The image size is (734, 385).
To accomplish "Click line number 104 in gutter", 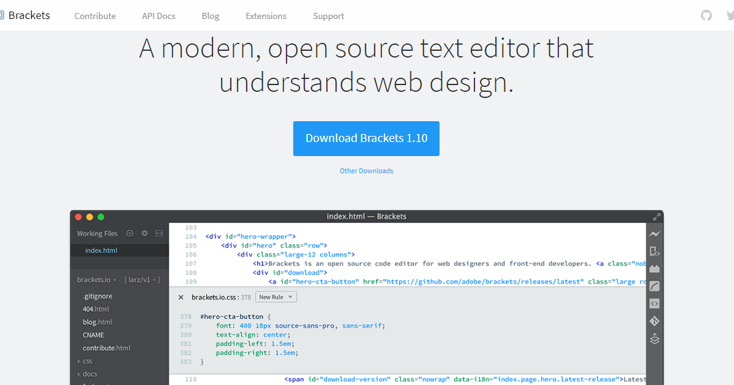I will (x=190, y=237).
